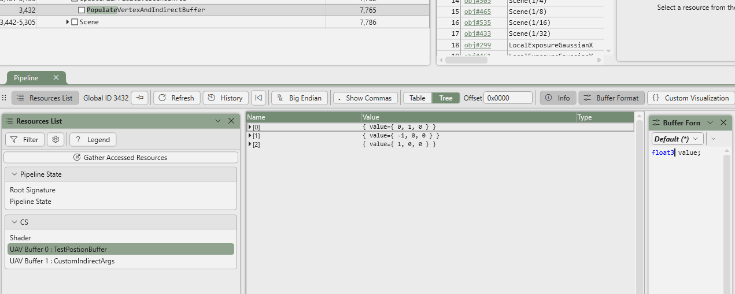This screenshot has height=294, width=735.
Task: Expand the Scene event row
Action: 68,22
